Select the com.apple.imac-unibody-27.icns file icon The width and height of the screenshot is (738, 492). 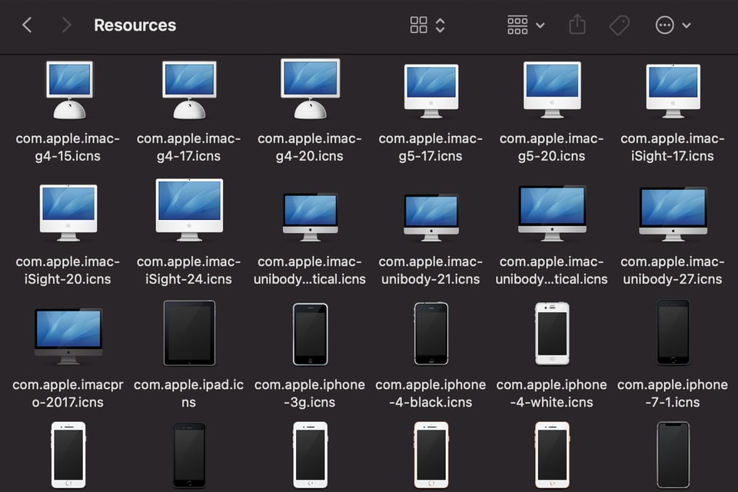coord(673,211)
